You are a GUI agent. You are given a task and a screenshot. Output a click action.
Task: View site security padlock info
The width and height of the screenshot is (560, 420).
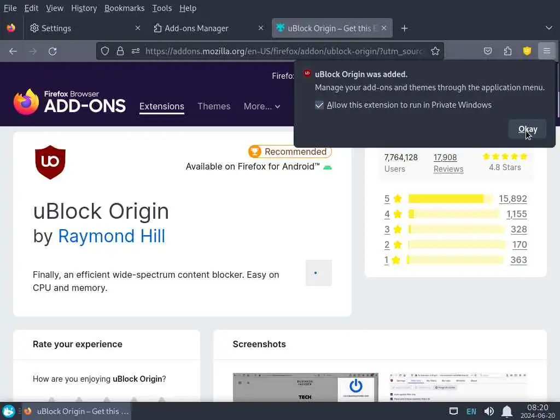[x=120, y=51]
